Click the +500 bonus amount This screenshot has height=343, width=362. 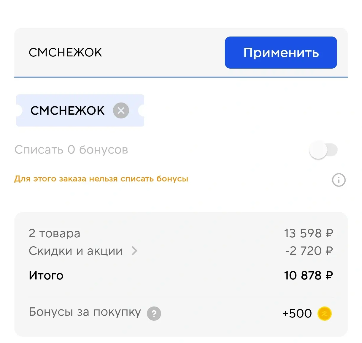point(297,314)
